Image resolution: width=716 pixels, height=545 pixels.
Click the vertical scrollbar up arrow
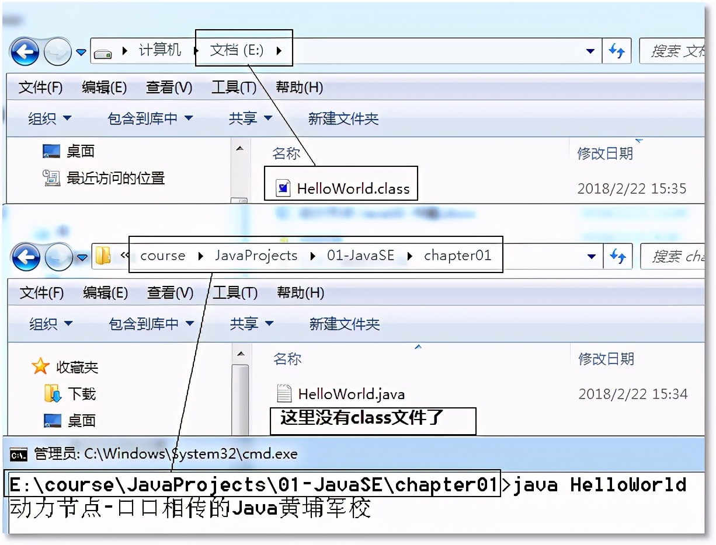(240, 148)
